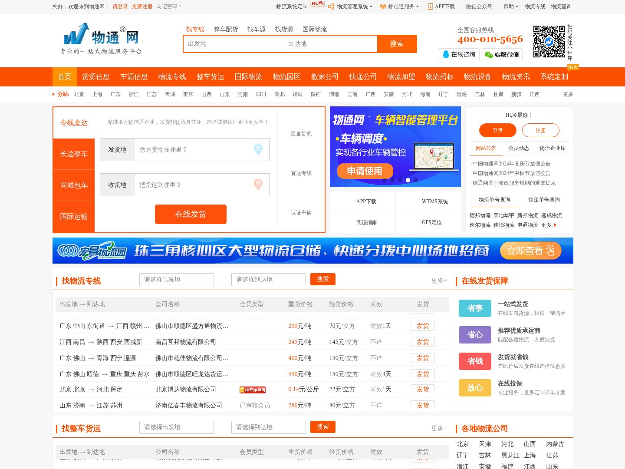Screen dimensions: 625x469
Task: Click 发货 on the 北京 北京 → 河北 保定 row
Action: 423,390
